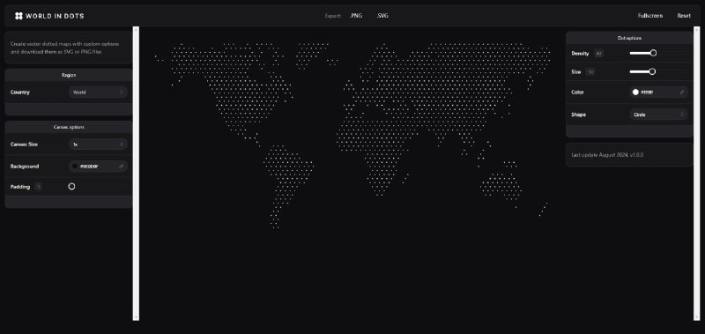Click the Export: label
Viewport: 705px width, 334px height.
pyautogui.click(x=333, y=16)
